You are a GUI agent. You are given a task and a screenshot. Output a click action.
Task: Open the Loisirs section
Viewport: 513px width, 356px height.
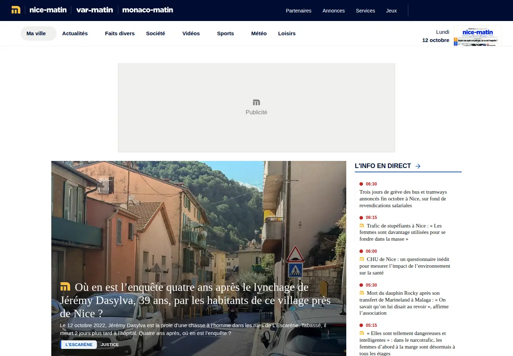point(287,33)
